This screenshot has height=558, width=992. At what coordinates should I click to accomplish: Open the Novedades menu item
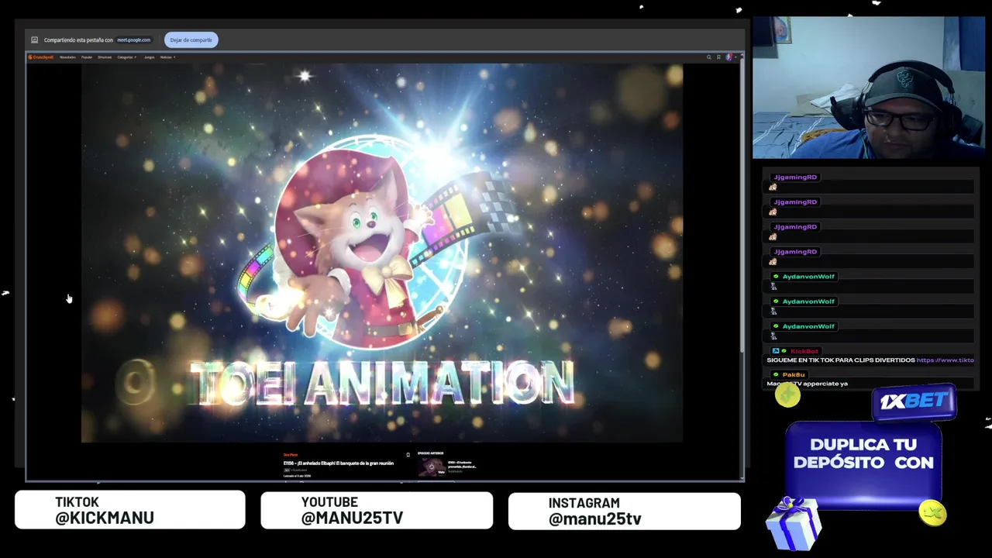pyautogui.click(x=67, y=57)
